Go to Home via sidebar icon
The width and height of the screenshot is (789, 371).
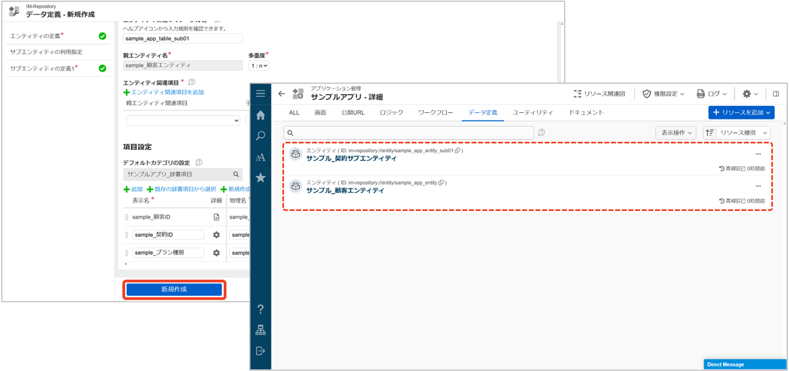(260, 115)
